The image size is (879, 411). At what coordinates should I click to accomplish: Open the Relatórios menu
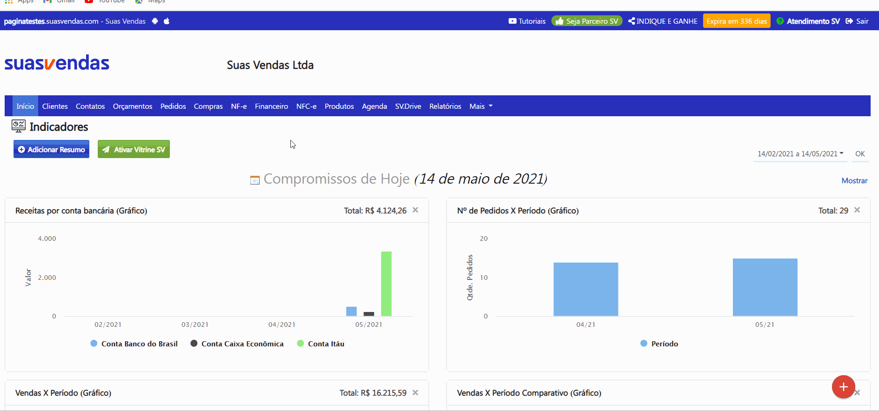(x=445, y=106)
